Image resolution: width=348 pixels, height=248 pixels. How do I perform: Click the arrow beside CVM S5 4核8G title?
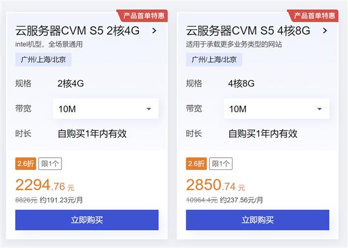(325, 31)
